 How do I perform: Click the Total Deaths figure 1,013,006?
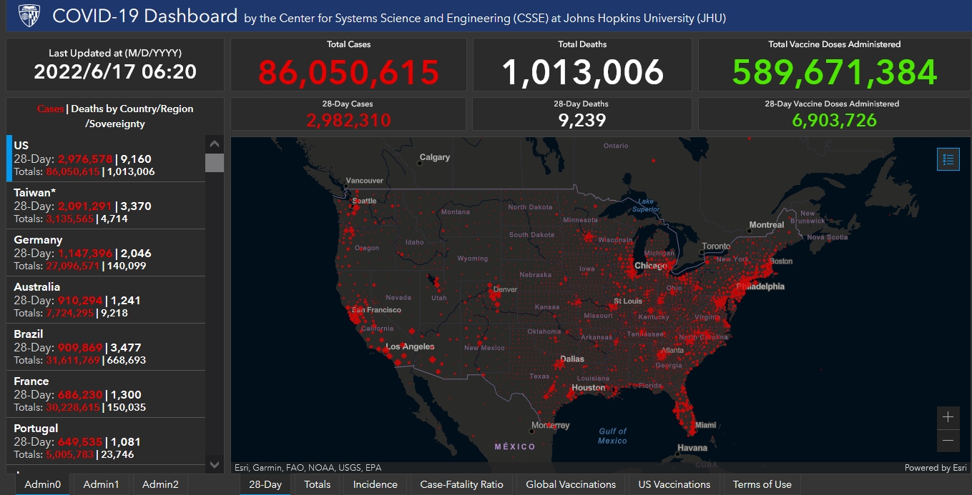point(582,72)
